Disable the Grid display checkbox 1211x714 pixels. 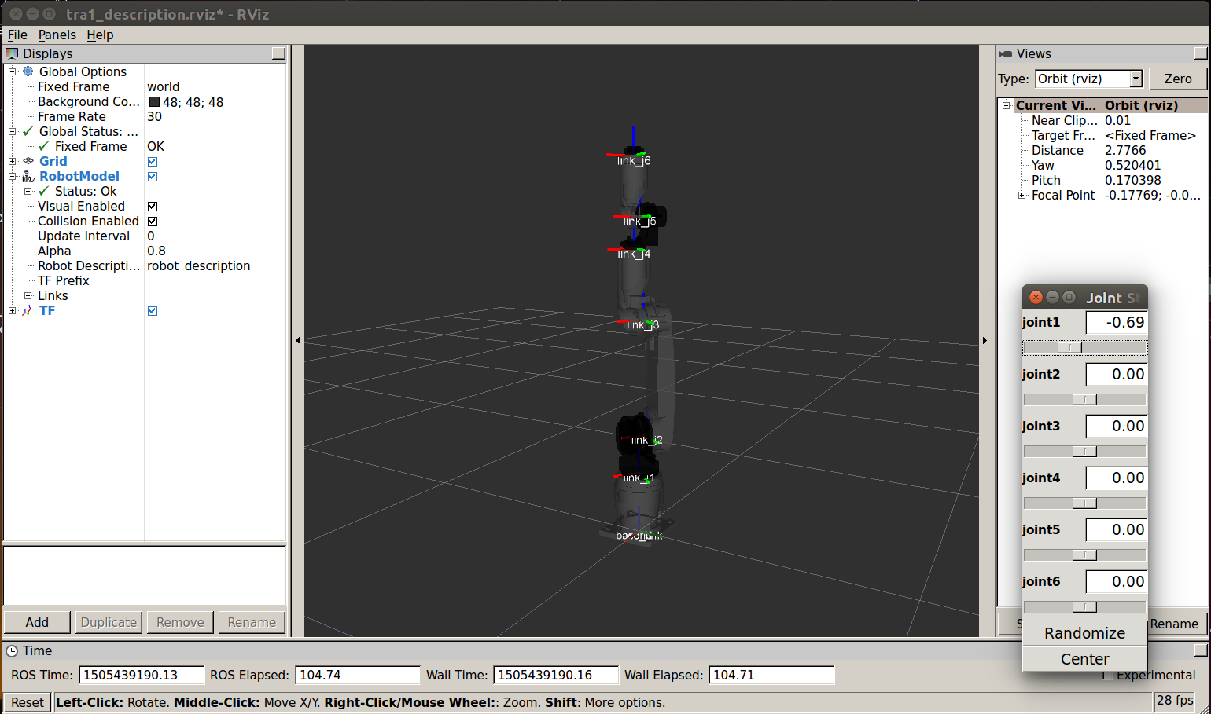click(x=153, y=162)
